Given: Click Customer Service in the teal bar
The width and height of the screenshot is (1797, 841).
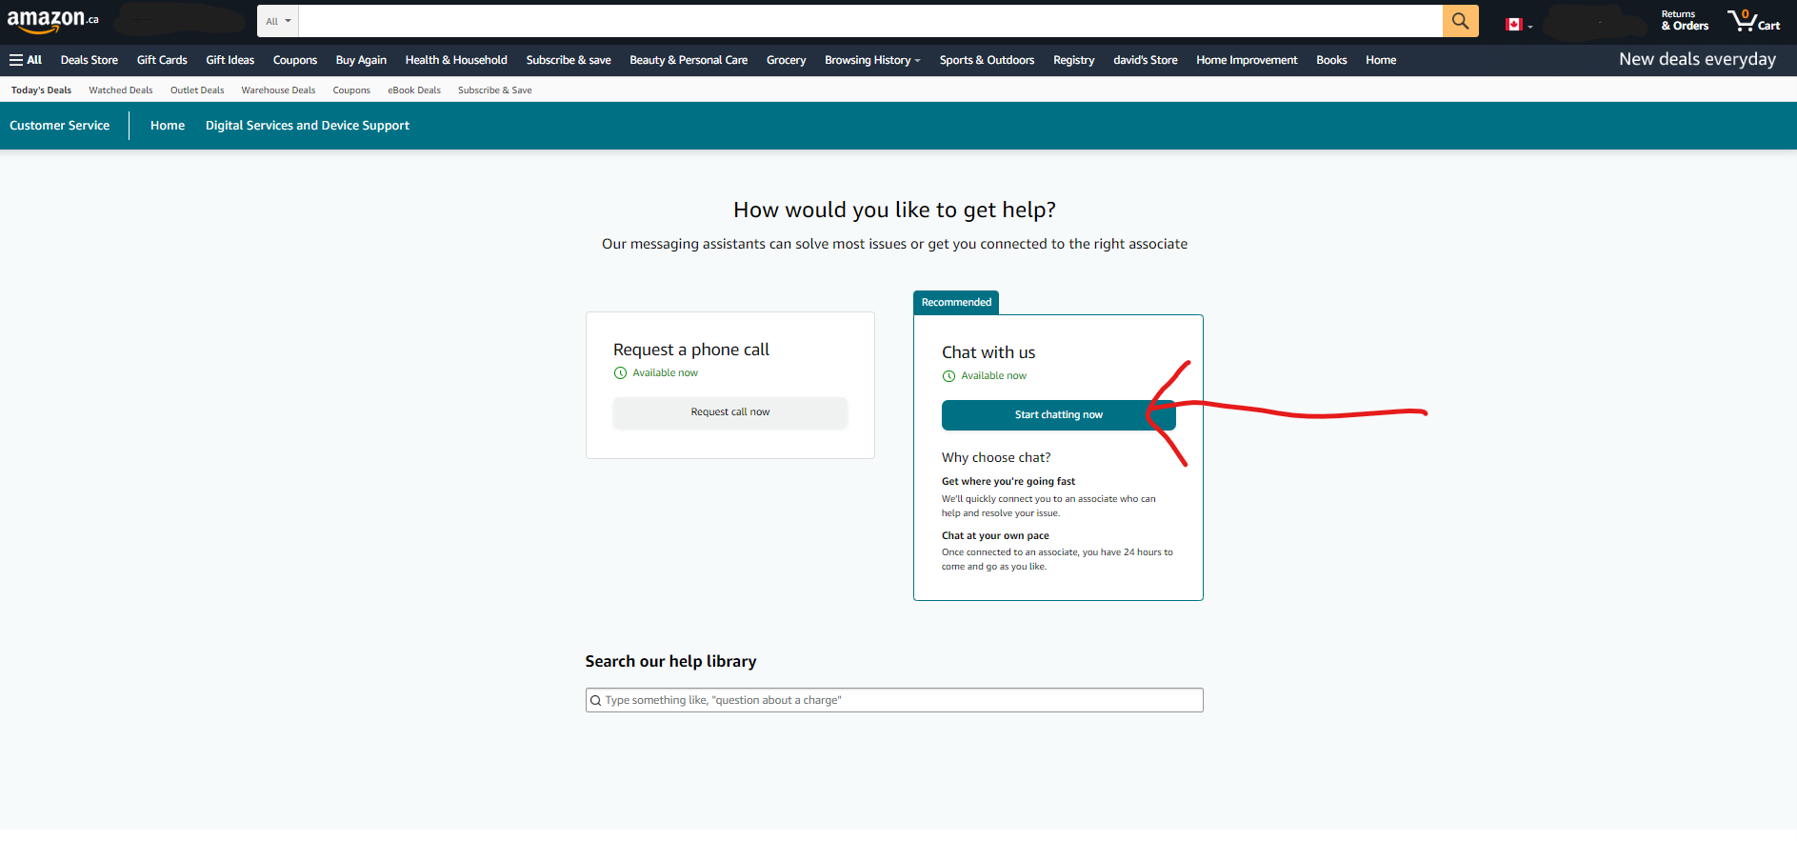Looking at the screenshot, I should coord(60,126).
